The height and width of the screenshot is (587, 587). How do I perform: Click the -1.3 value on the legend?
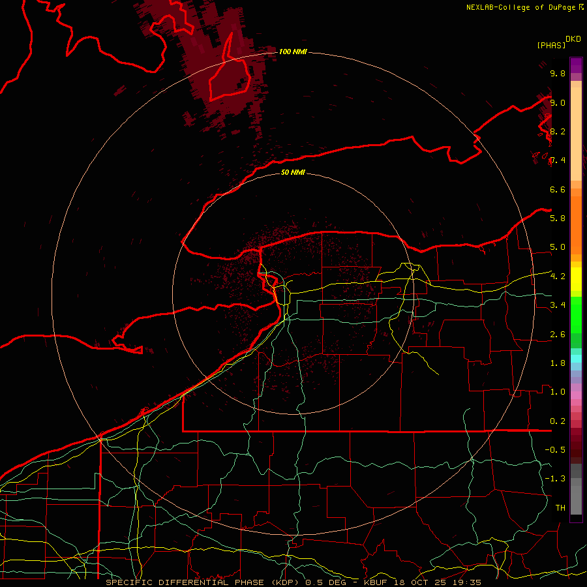(556, 479)
